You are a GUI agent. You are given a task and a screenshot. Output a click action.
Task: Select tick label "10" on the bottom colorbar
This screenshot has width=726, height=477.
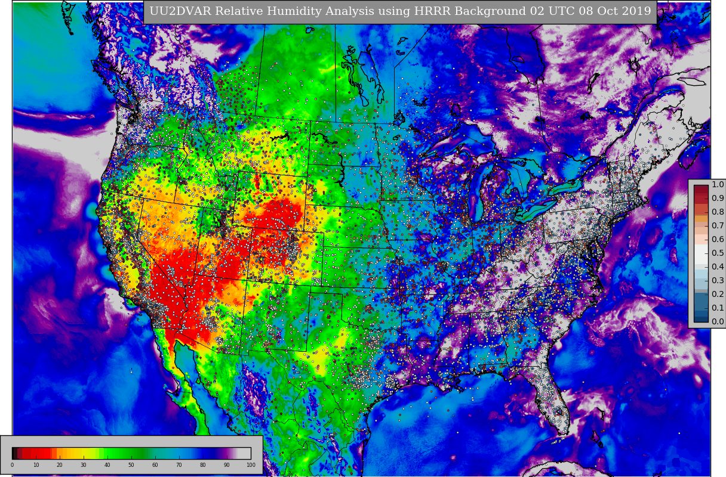[36, 465]
